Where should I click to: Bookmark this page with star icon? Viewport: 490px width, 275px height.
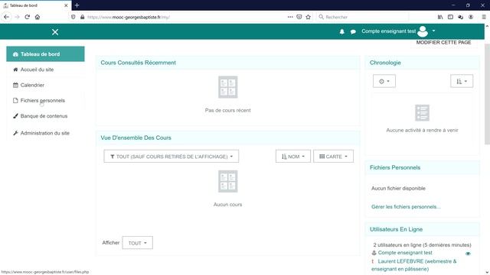(308, 17)
